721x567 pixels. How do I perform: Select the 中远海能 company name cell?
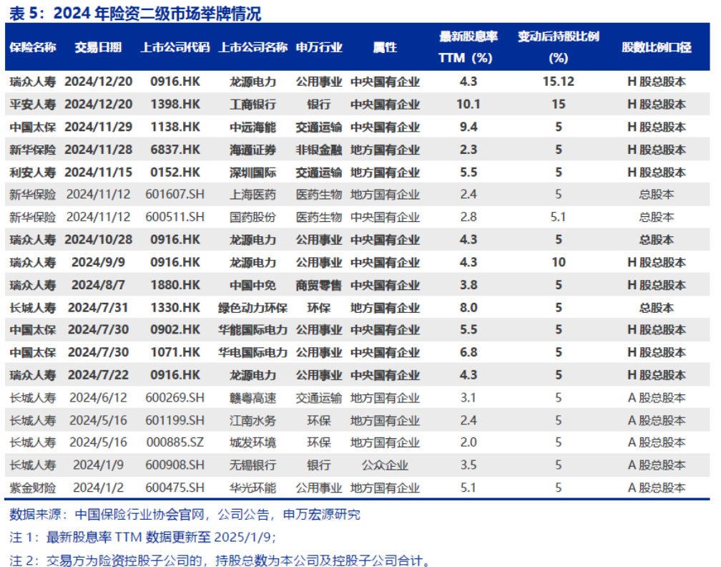click(x=252, y=127)
